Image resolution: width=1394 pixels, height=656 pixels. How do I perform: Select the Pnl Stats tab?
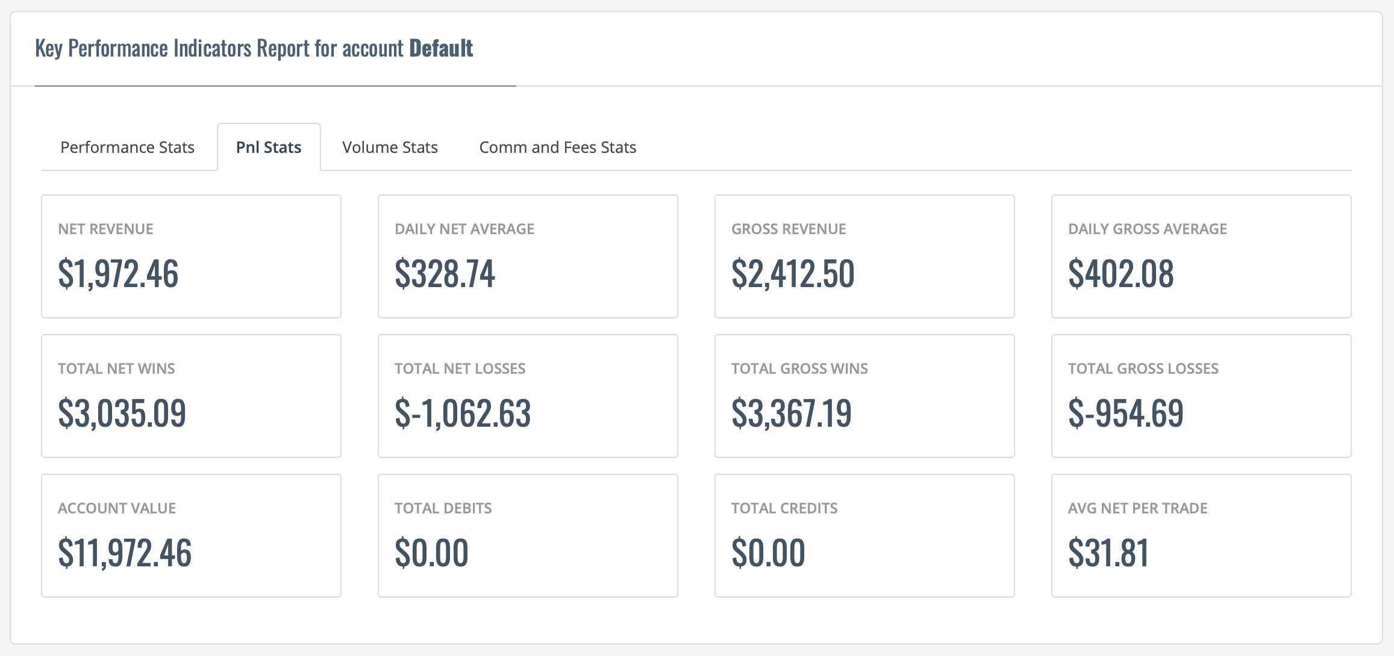point(269,147)
